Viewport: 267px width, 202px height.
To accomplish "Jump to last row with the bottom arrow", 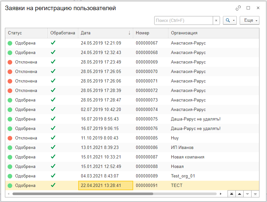I will pyautogui.click(x=255, y=194).
